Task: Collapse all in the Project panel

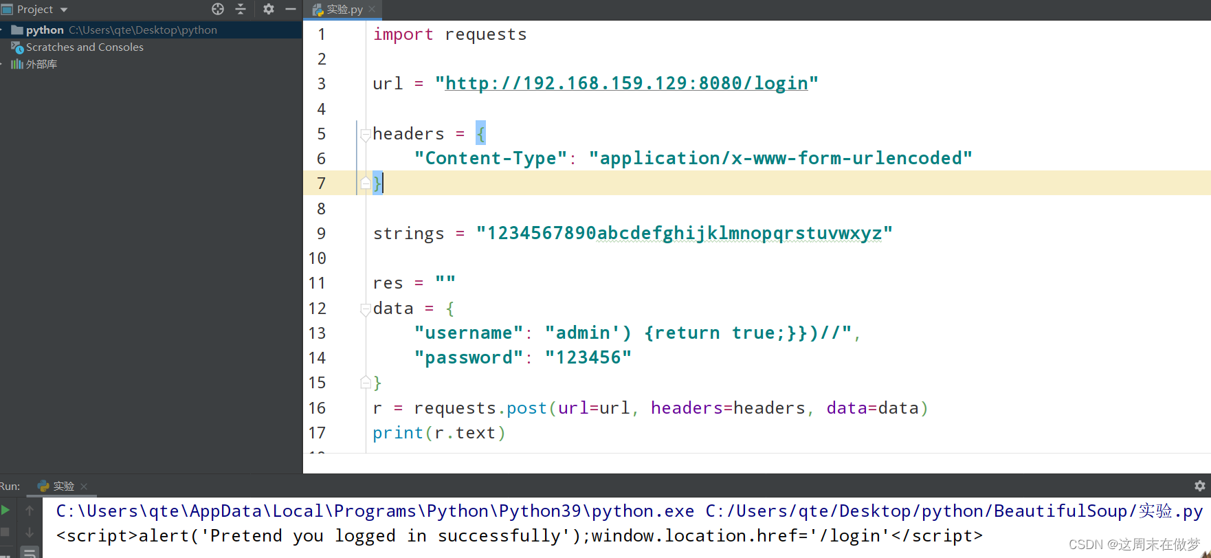Action: (x=241, y=9)
